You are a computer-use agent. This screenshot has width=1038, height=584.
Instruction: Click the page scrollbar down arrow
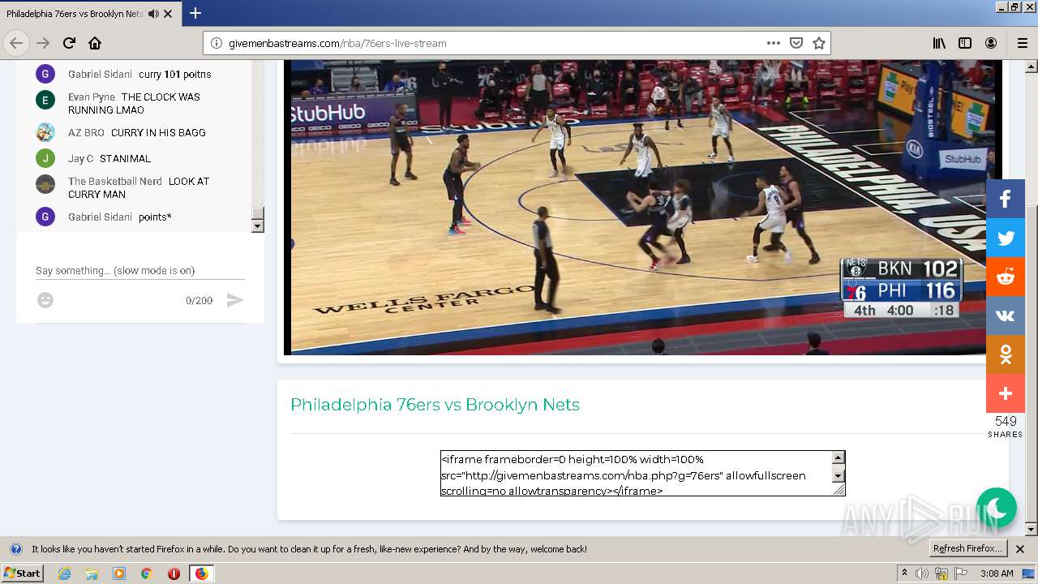coord(1032,530)
